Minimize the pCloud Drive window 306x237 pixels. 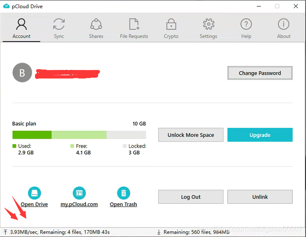click(x=259, y=6)
